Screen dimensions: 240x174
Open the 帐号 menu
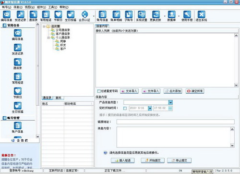click(6, 7)
